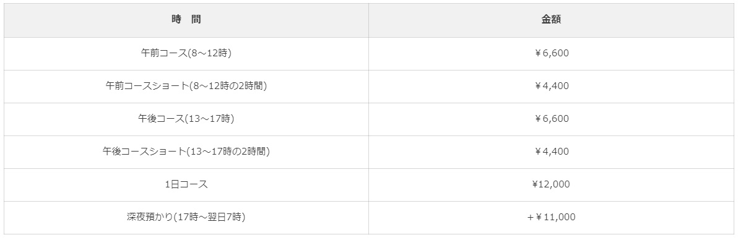Click the yen sign in the 1日コース price
Viewport: 738px width, 240px height.
click(535, 184)
